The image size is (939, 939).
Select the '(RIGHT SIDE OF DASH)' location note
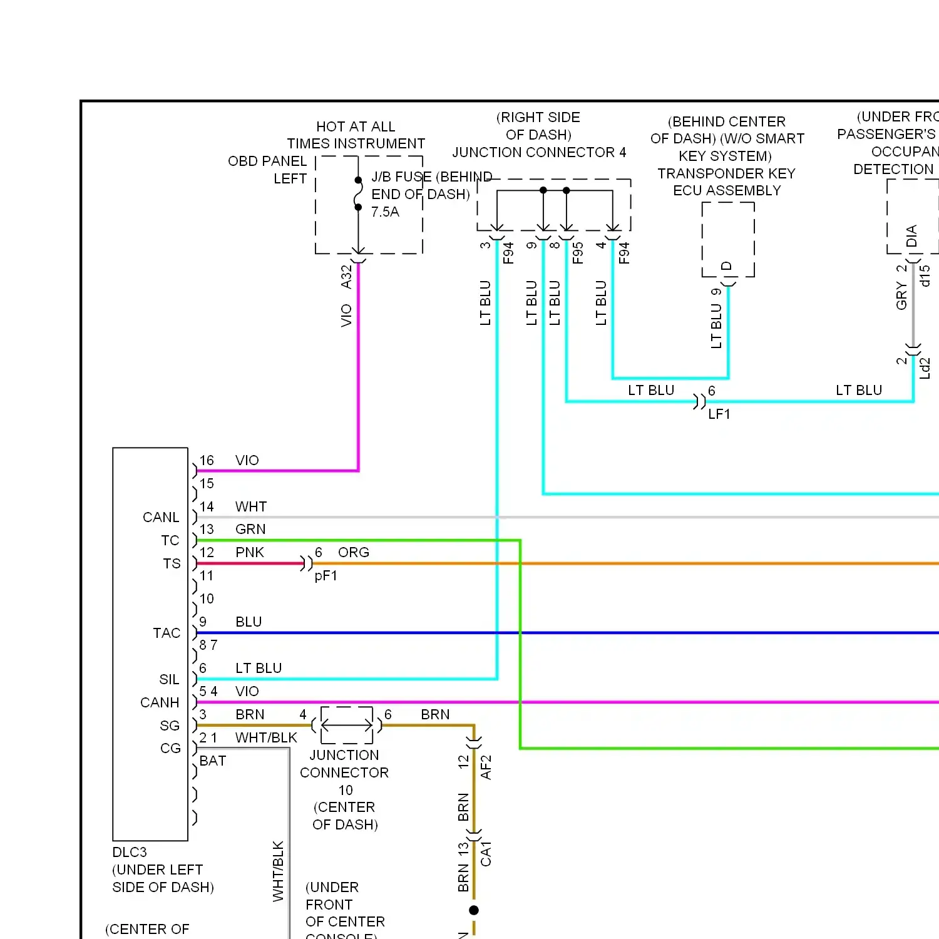click(538, 126)
